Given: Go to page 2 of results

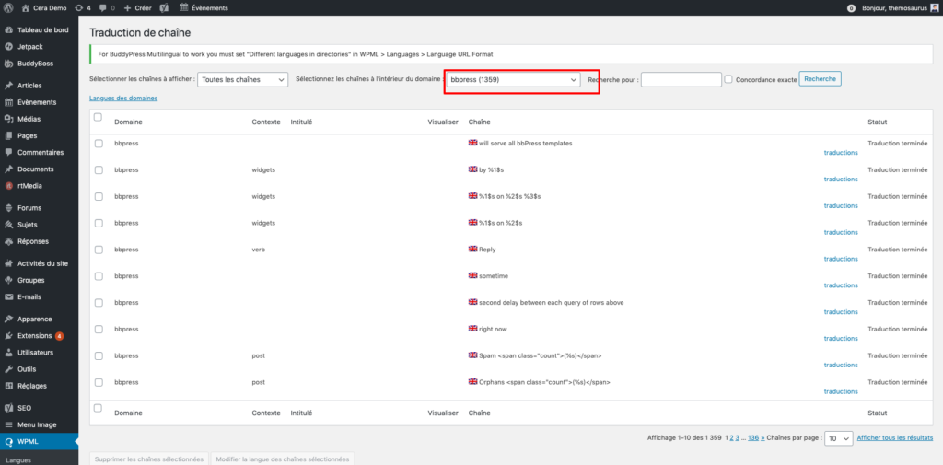Looking at the screenshot, I should click(x=732, y=438).
